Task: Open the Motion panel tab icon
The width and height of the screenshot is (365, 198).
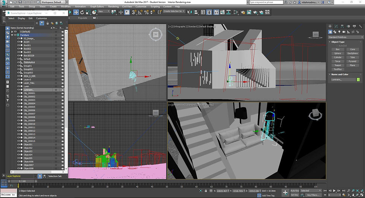Action: click(348, 26)
